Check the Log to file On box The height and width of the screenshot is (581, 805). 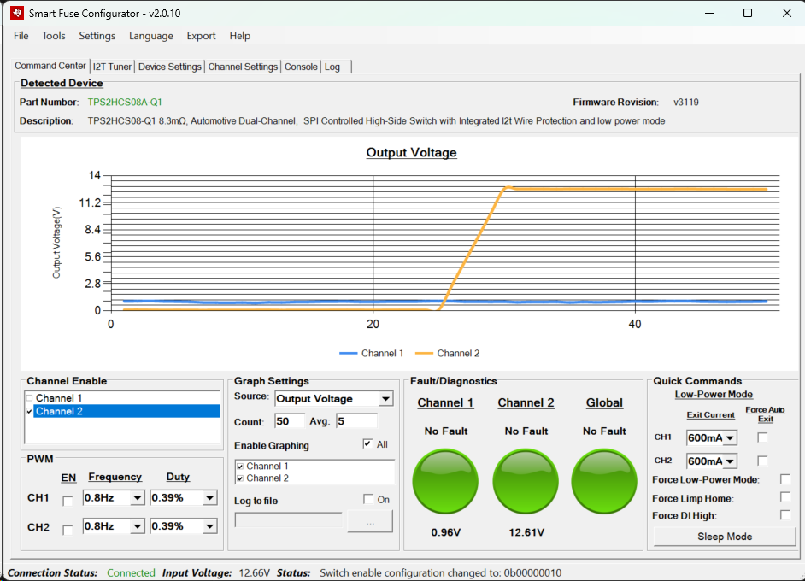[368, 500]
